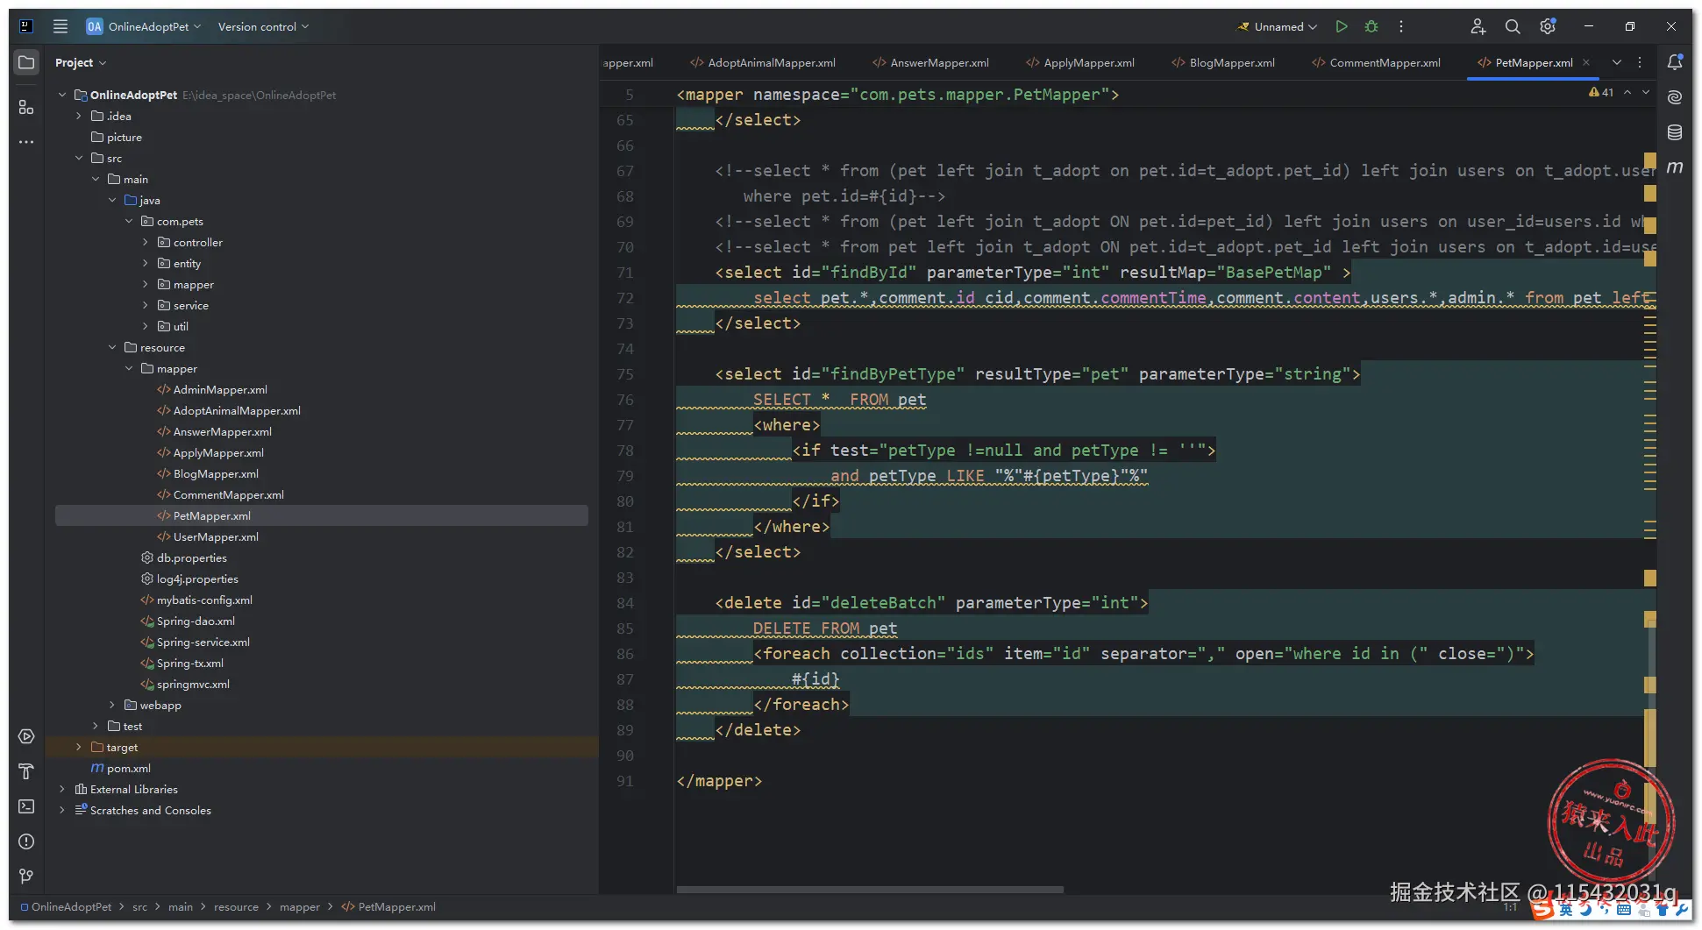Switch to the CommentMapper.xml tab
The width and height of the screenshot is (1702, 930).
[x=1384, y=63]
